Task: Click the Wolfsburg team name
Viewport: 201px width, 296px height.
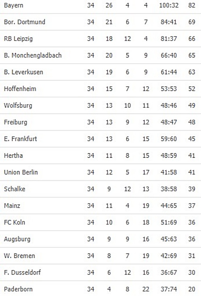Action: 18,105
